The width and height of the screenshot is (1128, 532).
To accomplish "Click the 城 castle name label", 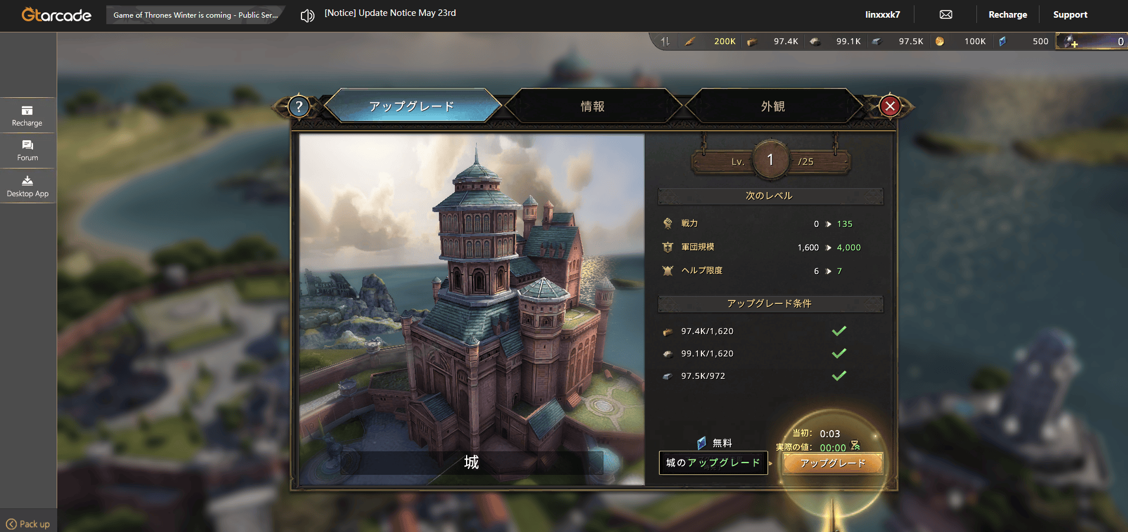I will tap(471, 462).
